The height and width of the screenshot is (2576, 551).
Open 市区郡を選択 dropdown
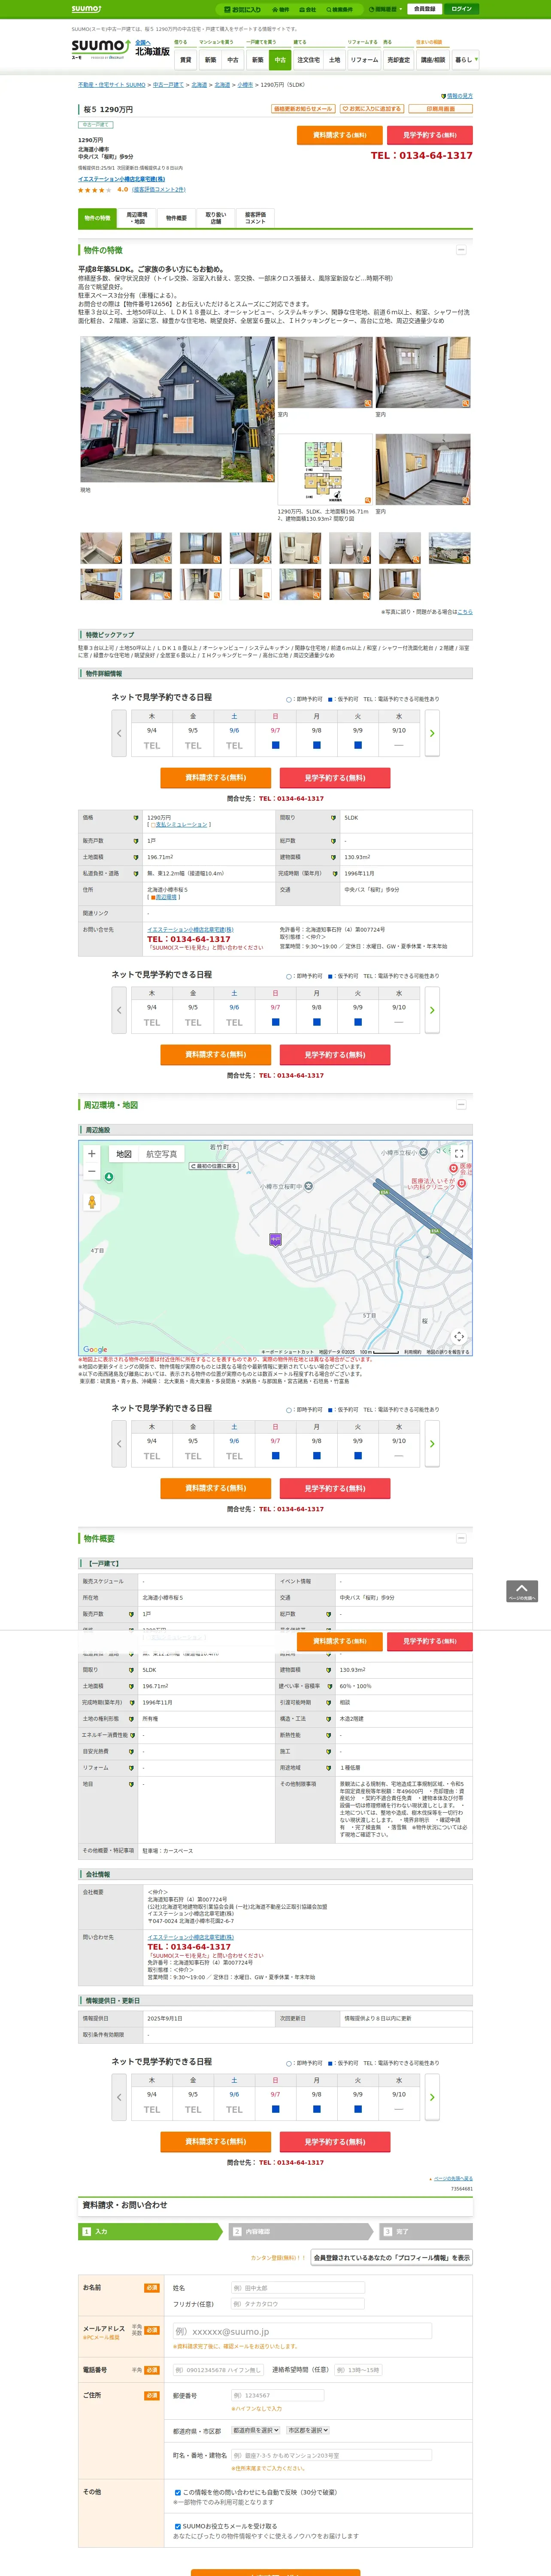point(308,2430)
